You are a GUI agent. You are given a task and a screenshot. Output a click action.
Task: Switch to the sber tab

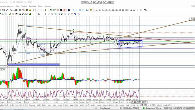(49, 105)
